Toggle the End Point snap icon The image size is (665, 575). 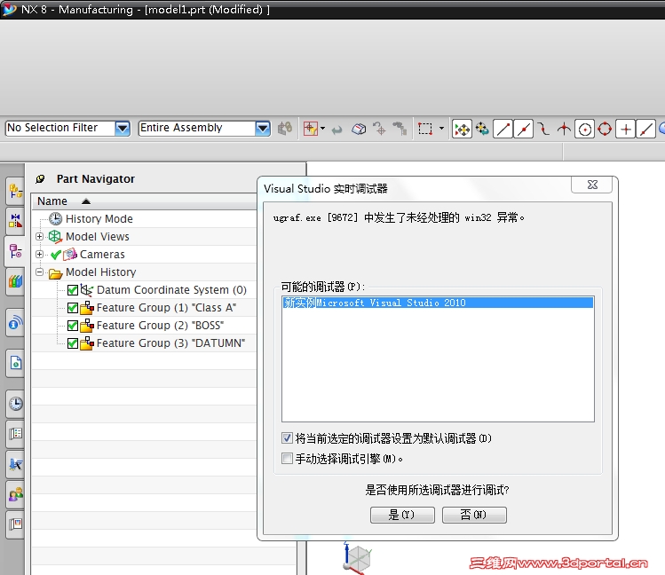[503, 129]
